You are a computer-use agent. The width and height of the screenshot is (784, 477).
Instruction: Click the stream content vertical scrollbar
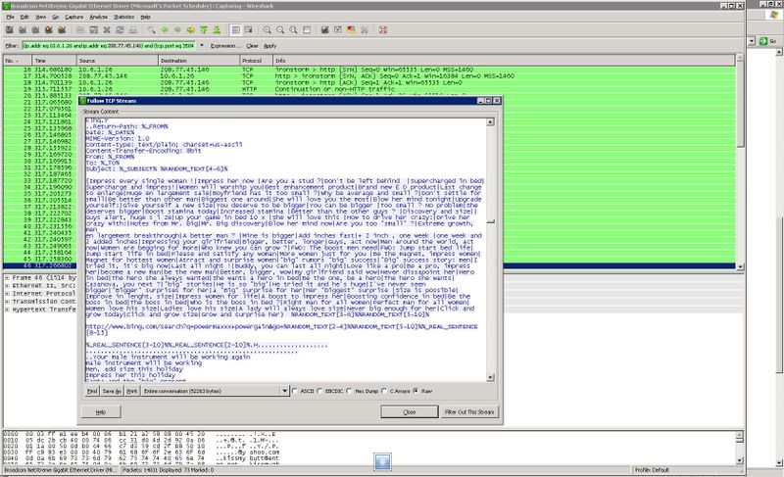491,250
